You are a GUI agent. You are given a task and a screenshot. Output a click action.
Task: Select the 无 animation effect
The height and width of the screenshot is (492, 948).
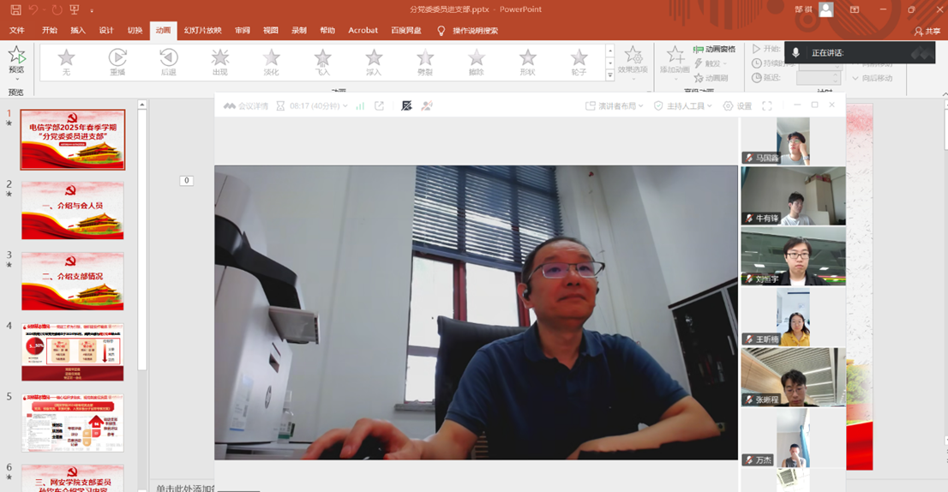[x=67, y=63]
